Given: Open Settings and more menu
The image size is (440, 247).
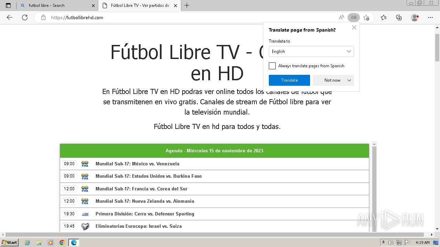Looking at the screenshot, I should point(430,17).
